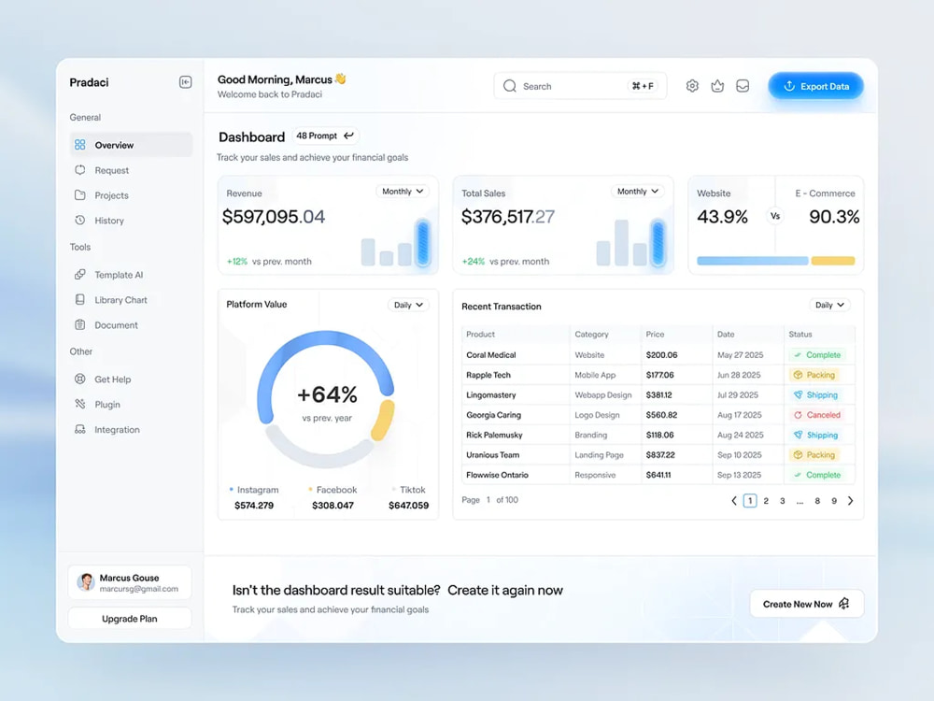Viewport: 934px width, 701px height.
Task: Click the Upgrade Plan button
Action: [130, 618]
